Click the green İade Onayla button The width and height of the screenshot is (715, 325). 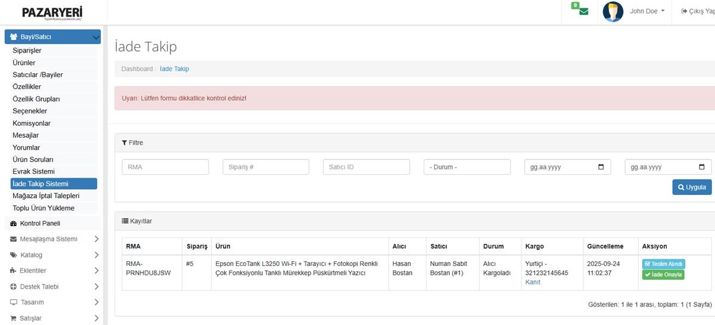tap(663, 275)
